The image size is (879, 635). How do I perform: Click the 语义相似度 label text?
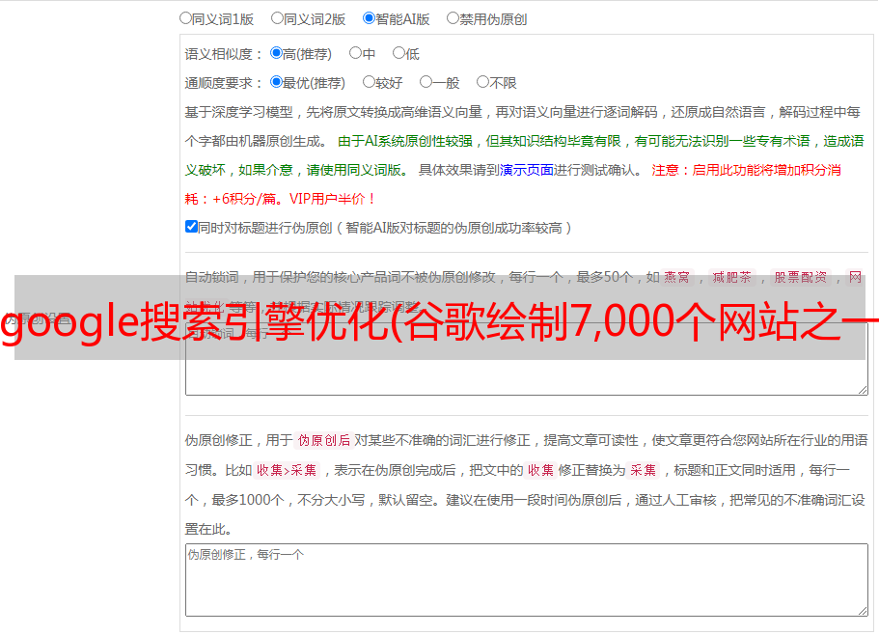pos(224,54)
